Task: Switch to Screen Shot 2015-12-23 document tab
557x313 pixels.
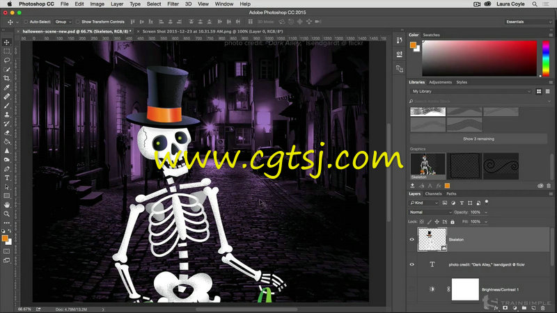Action: (x=212, y=31)
